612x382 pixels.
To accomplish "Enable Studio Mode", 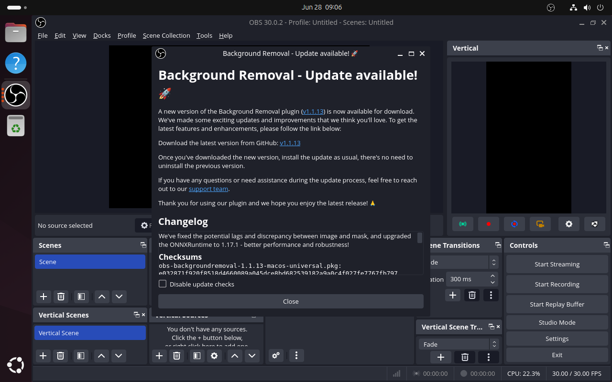I will (x=557, y=322).
